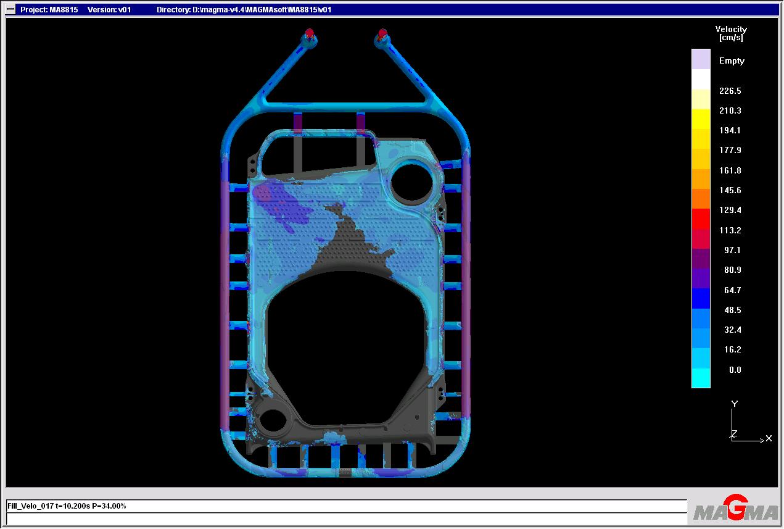This screenshot has height=529, width=784.
Task: Click the Project: MA8815 title text
Action: click(x=49, y=10)
